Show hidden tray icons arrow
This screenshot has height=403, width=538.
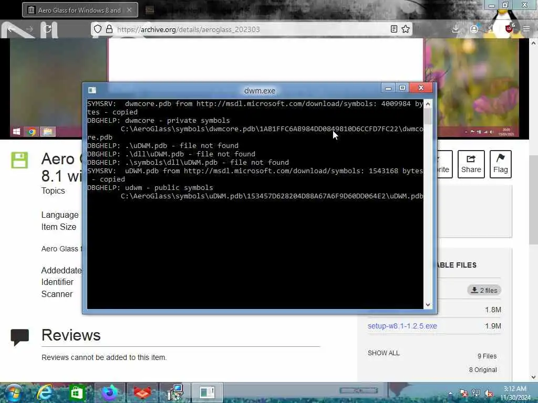[450, 393]
